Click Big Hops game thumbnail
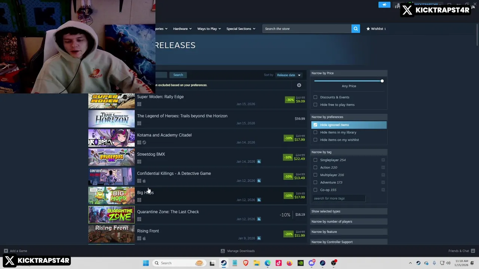The height and width of the screenshot is (269, 479). (112, 196)
